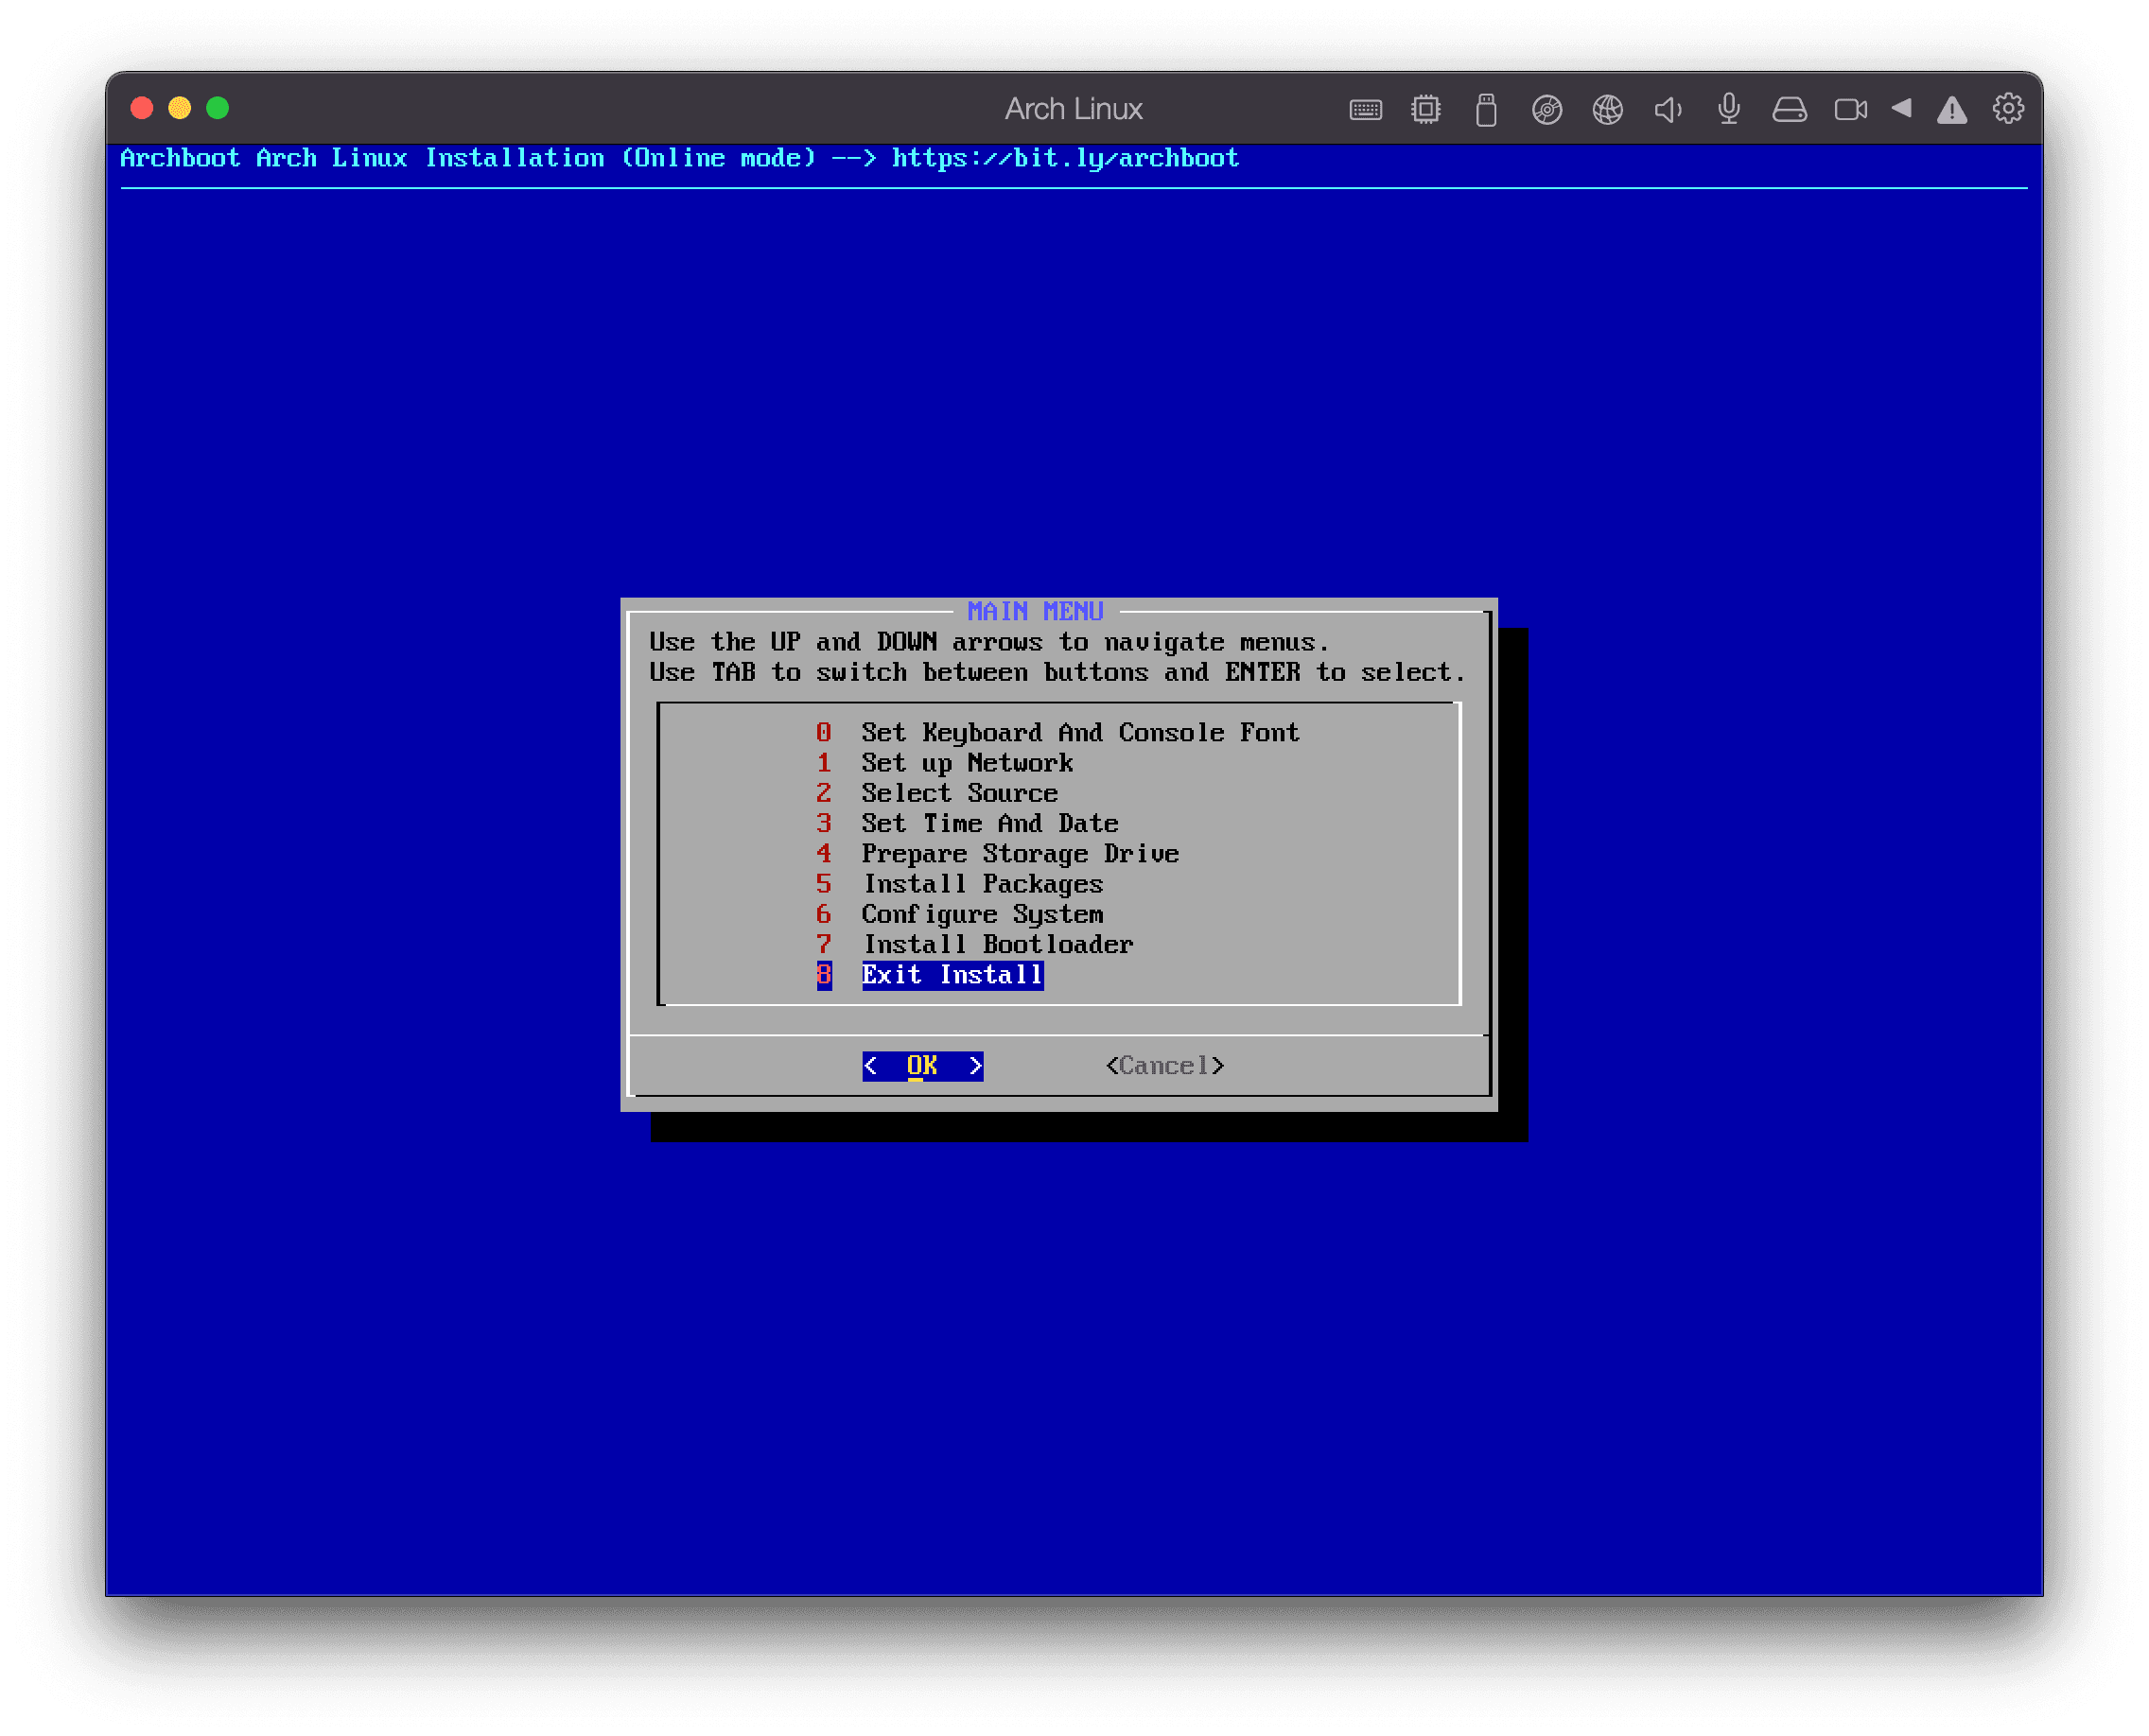2149x1736 pixels.
Task: Open the CD/DVD disc icon
Action: coord(1546,109)
